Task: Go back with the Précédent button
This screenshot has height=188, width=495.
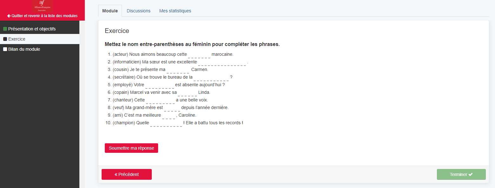Action: [x=126, y=174]
